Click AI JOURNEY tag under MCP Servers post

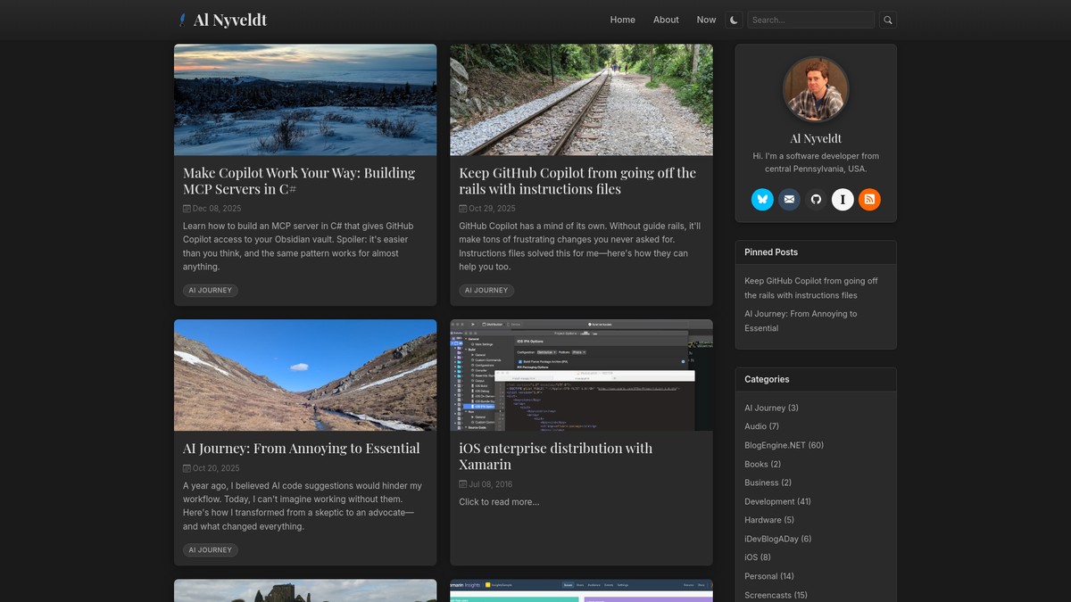tap(211, 291)
